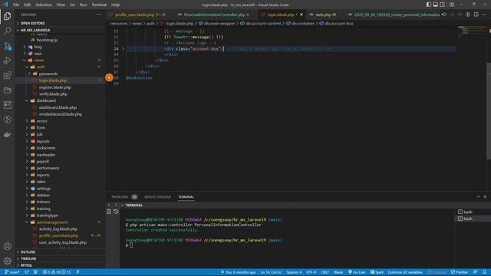This screenshot has width=491, height=276.
Task: Open the Source Control view
Action: 7,46
